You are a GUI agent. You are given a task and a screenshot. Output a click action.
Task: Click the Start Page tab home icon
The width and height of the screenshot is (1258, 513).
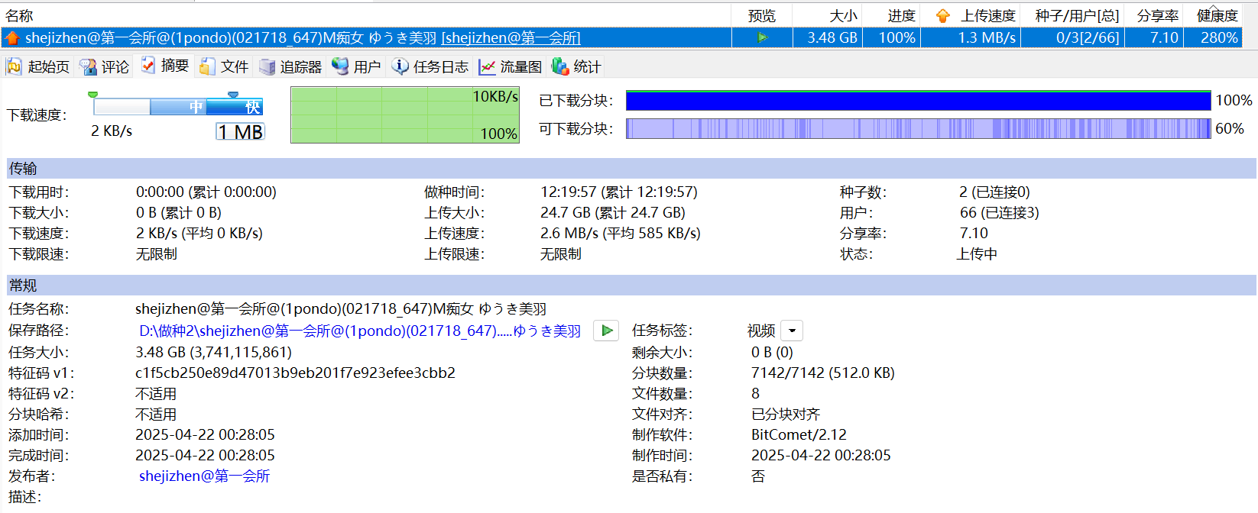coord(15,67)
